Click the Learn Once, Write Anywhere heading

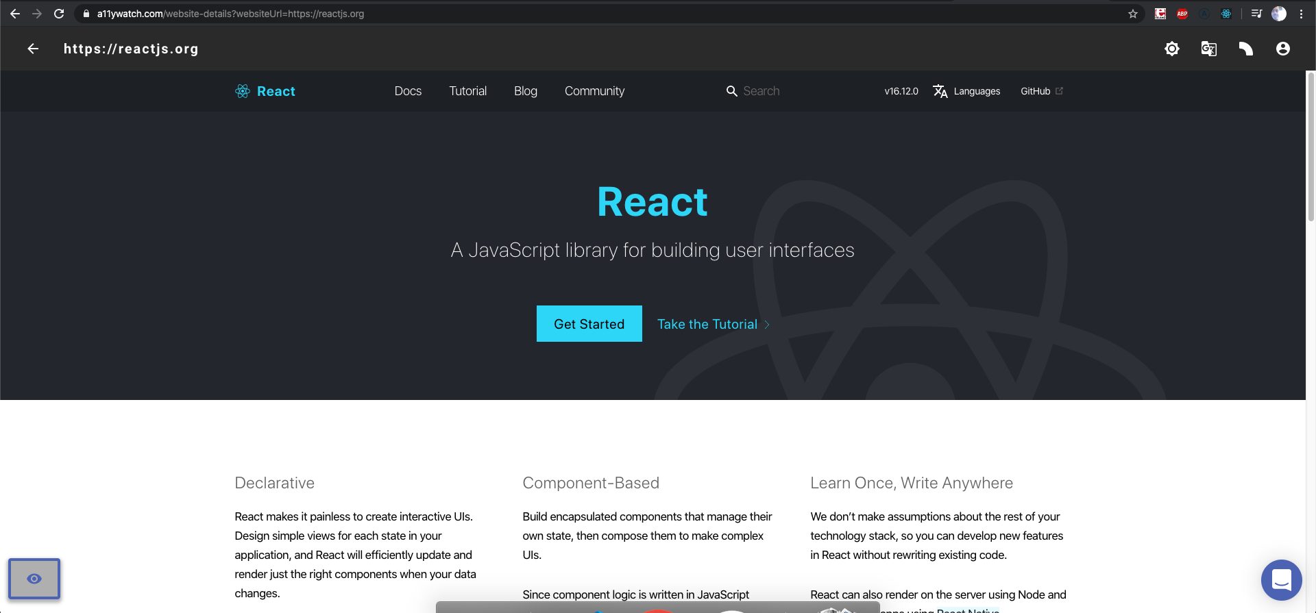pos(912,483)
